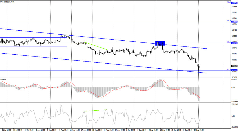Click the 24 Aug 16:00 date label
Screen dimensions: 238x132
[x=108, y=130]
